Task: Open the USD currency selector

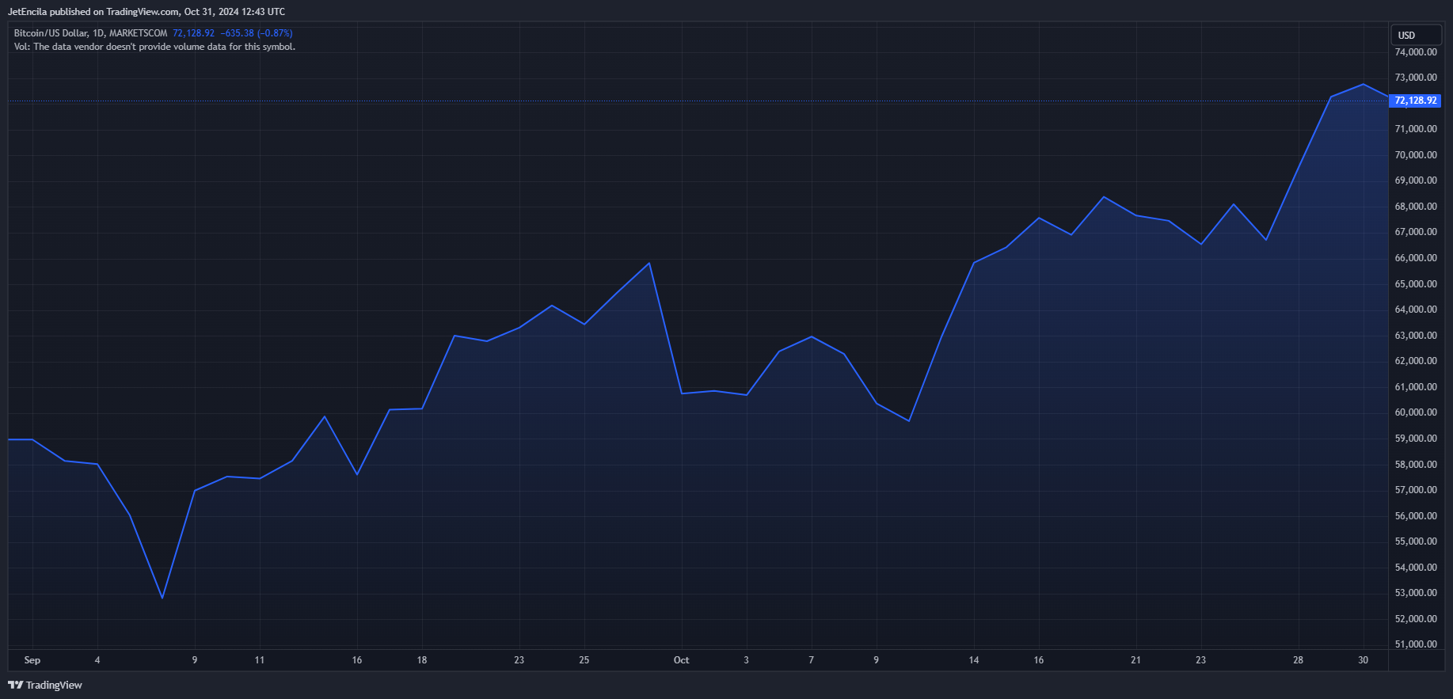Action: 1415,35
